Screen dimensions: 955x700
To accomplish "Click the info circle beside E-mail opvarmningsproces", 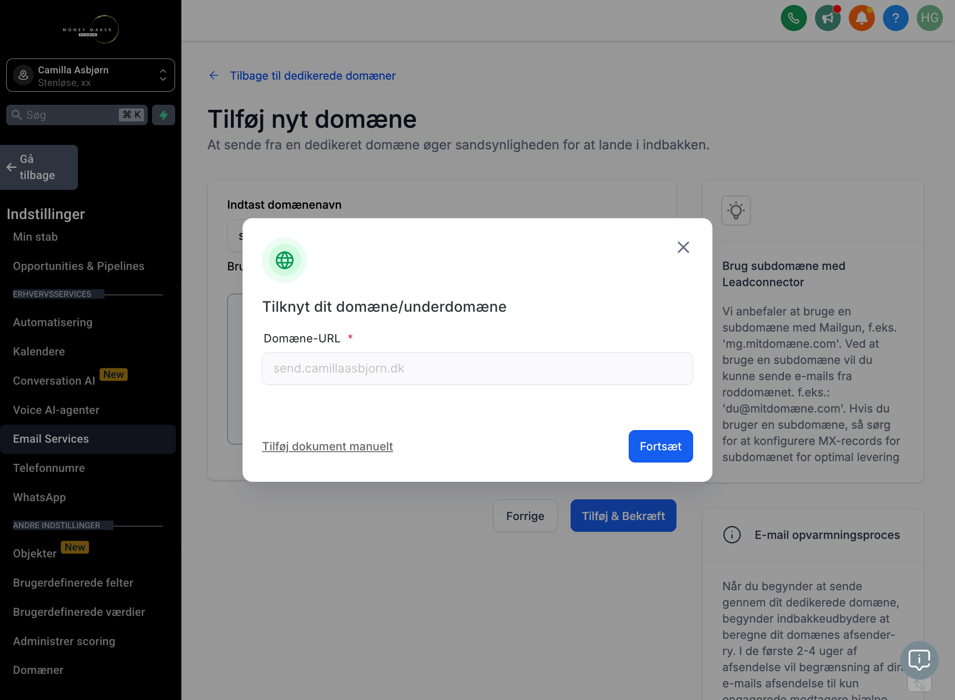I will tap(732, 535).
